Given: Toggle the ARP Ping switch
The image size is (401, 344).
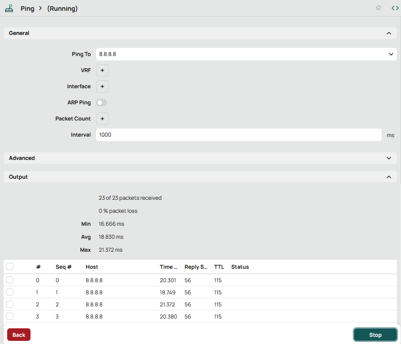Looking at the screenshot, I should pyautogui.click(x=102, y=103).
